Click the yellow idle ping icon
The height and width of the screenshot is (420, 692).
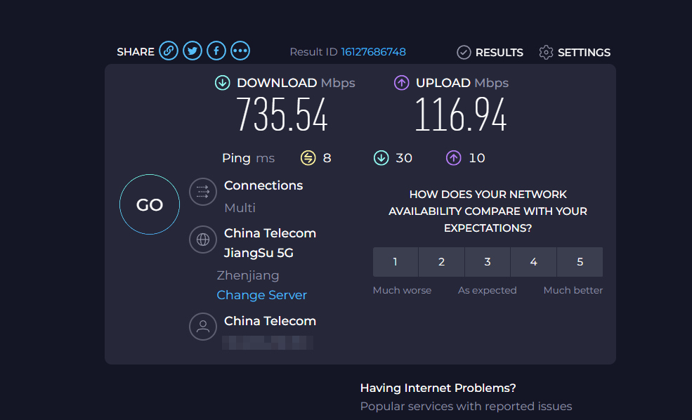pos(308,158)
